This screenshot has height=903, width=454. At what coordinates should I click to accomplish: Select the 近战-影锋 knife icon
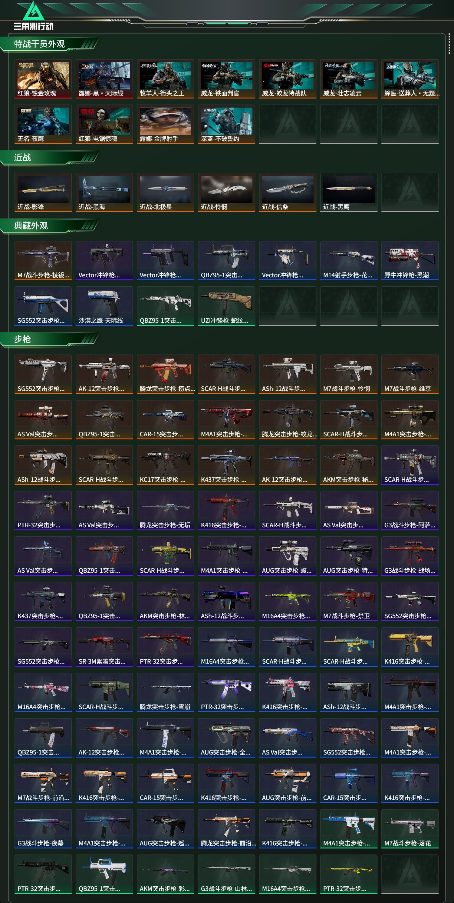pos(43,192)
